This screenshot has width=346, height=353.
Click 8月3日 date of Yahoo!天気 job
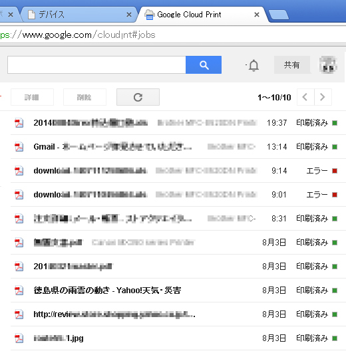tap(274, 291)
